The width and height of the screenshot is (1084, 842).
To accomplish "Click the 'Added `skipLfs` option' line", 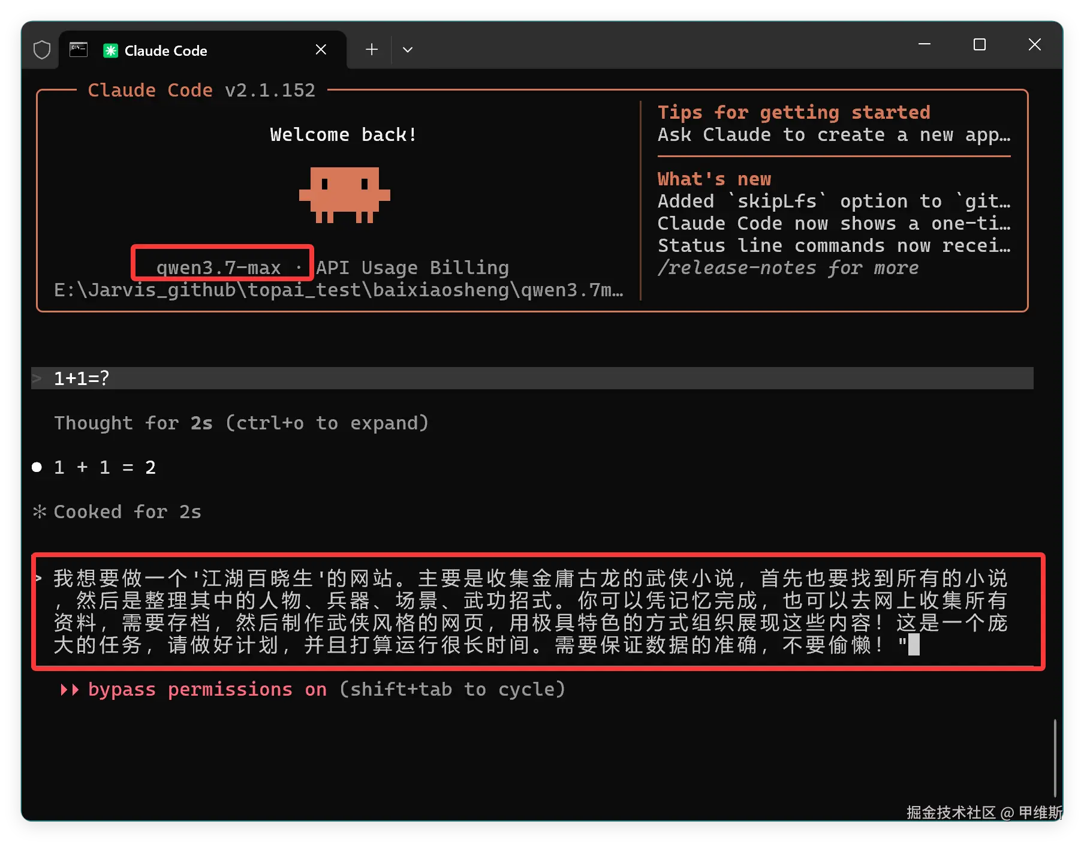I will (x=834, y=201).
